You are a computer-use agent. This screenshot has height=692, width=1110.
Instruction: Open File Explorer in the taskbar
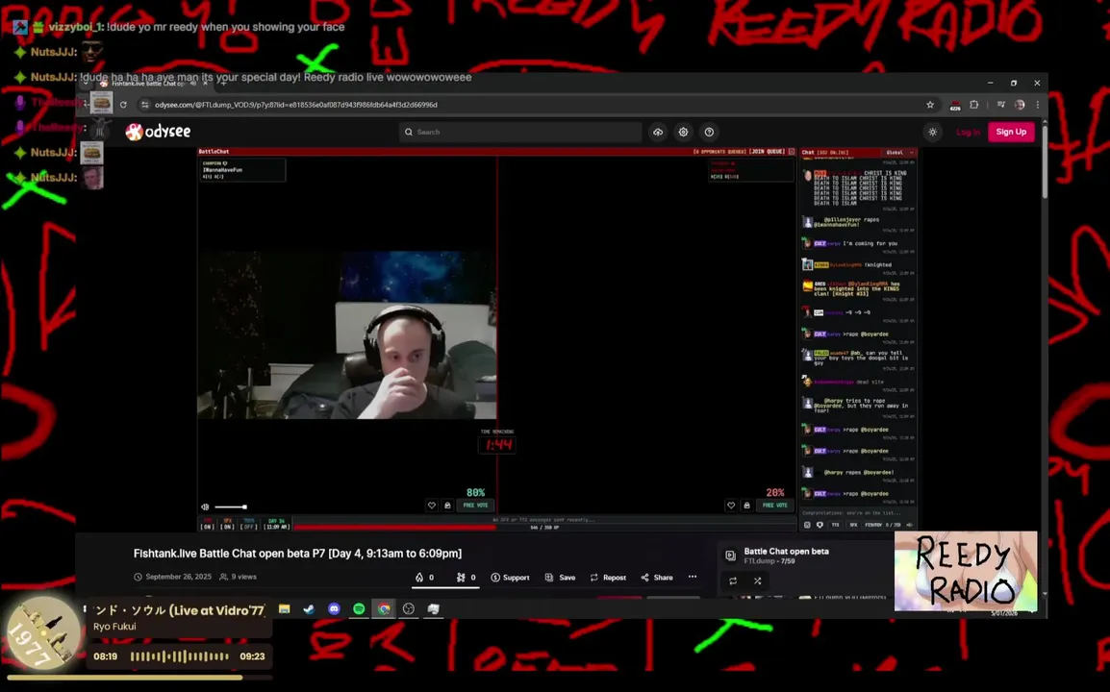(285, 608)
